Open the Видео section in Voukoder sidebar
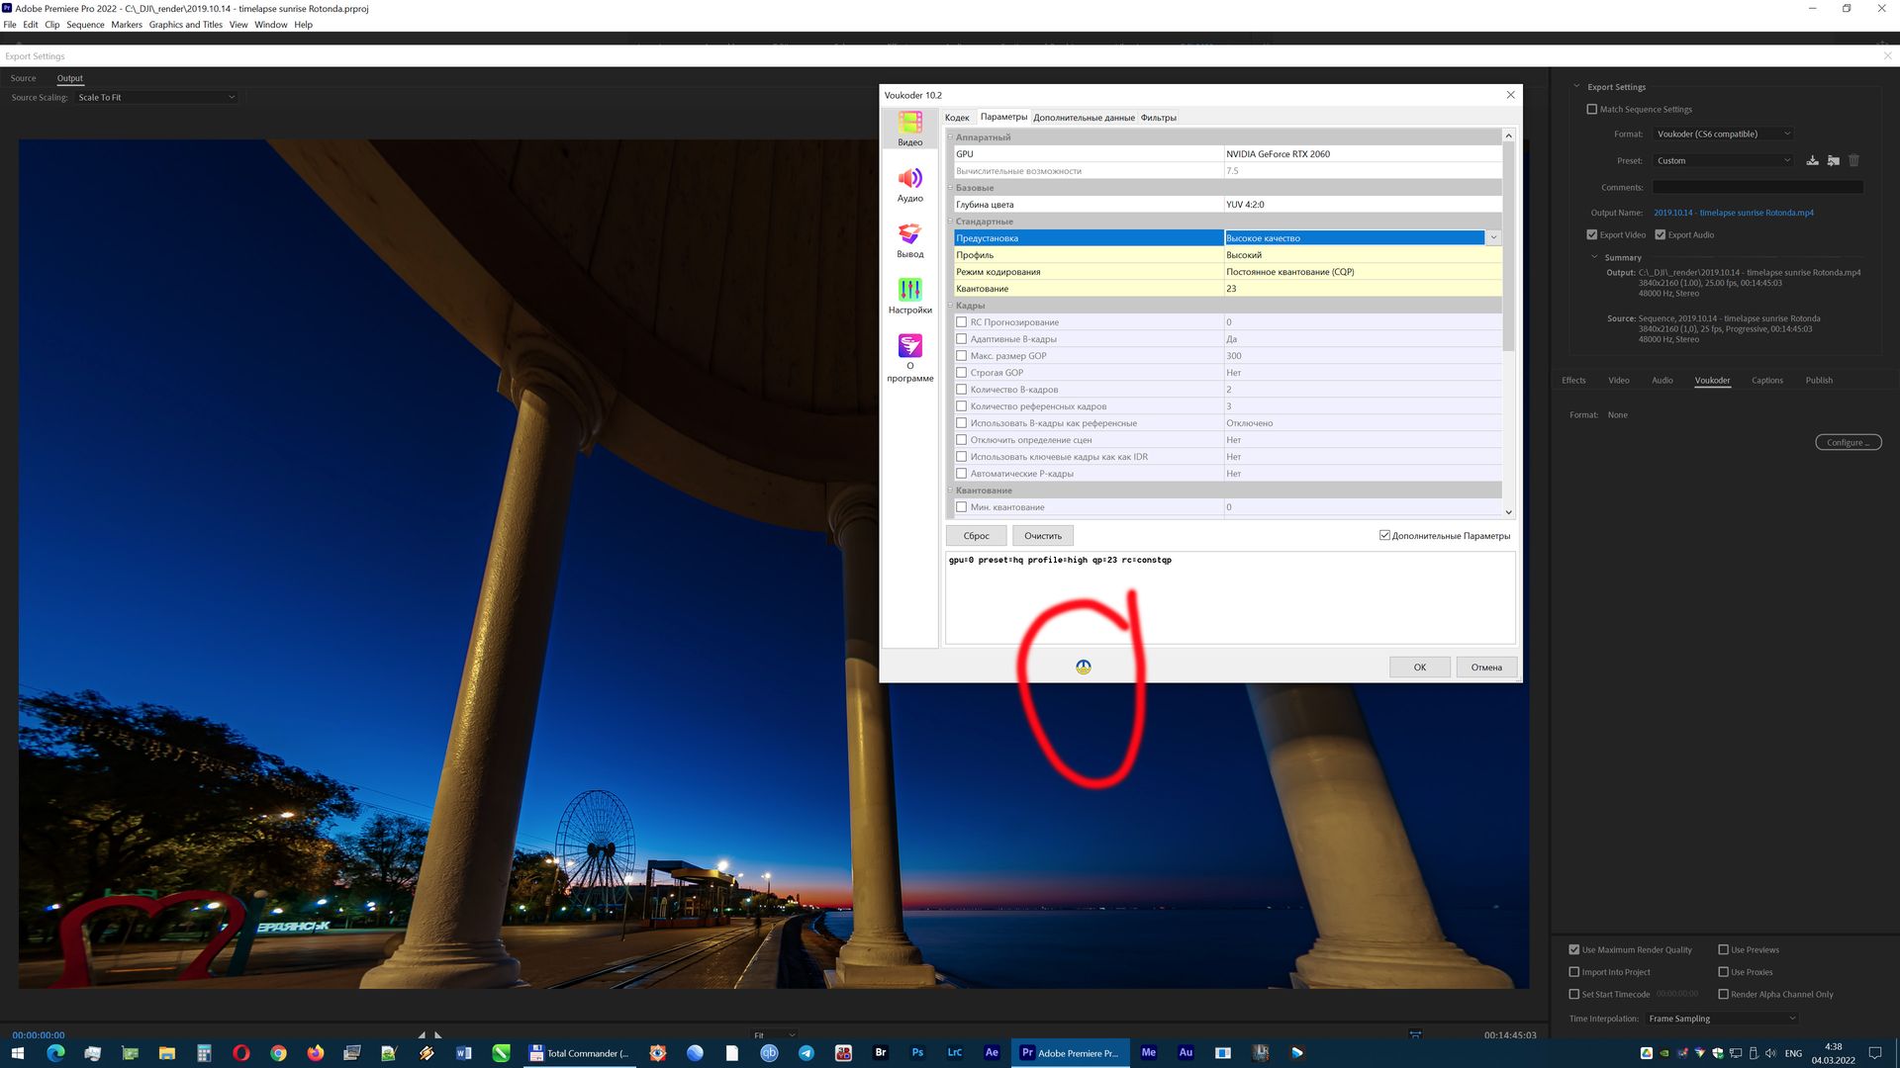Viewport: 1900px width, 1068px height. [x=909, y=128]
